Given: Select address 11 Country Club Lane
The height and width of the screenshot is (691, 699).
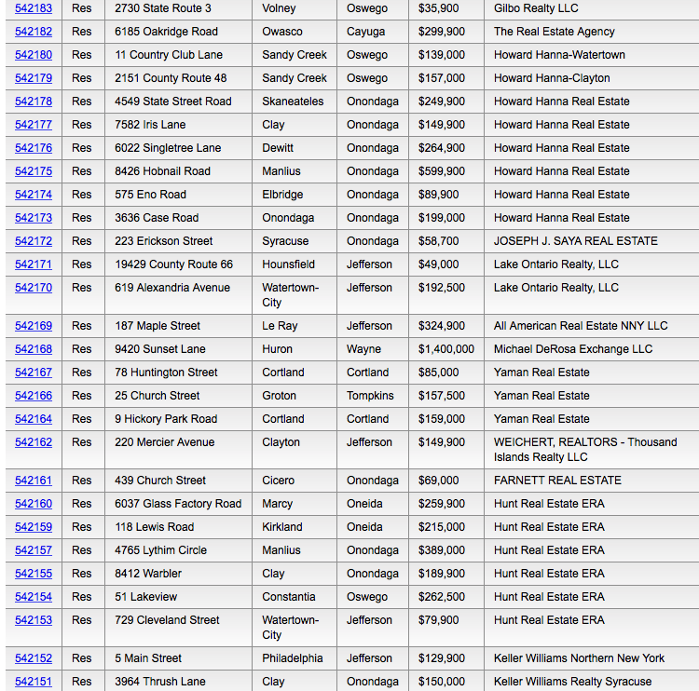Looking at the screenshot, I should coord(169,55).
